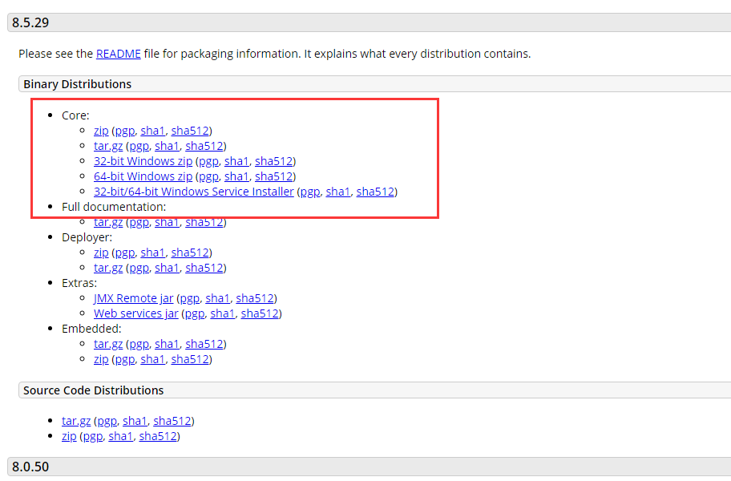Open sha512 for 32-bit Windows zip
Viewport: 731px width, 481px height.
[273, 161]
